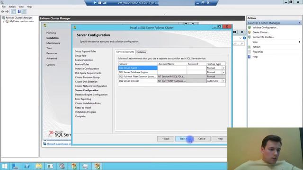Open File Explorer from the taskbar

38,166
